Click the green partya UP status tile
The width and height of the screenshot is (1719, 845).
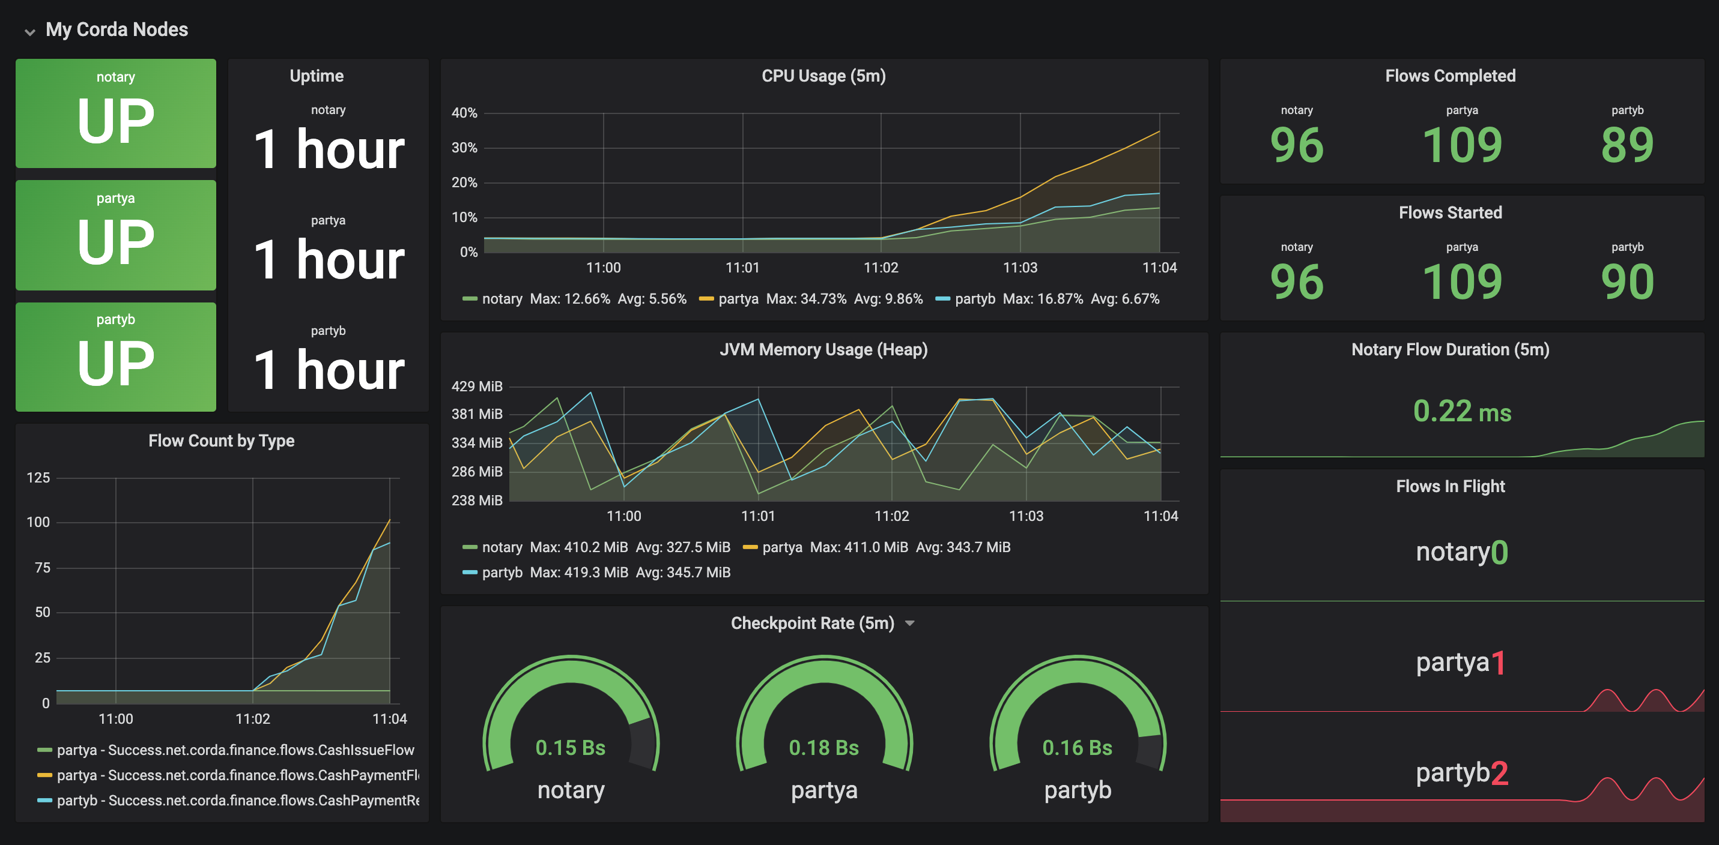click(x=116, y=235)
